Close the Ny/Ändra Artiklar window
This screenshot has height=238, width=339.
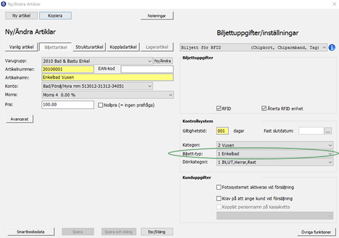pyautogui.click(x=334, y=4)
